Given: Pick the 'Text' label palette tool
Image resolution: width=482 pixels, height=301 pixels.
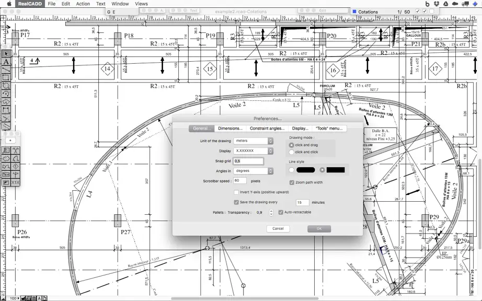Looking at the screenshot, I should point(6,175).
